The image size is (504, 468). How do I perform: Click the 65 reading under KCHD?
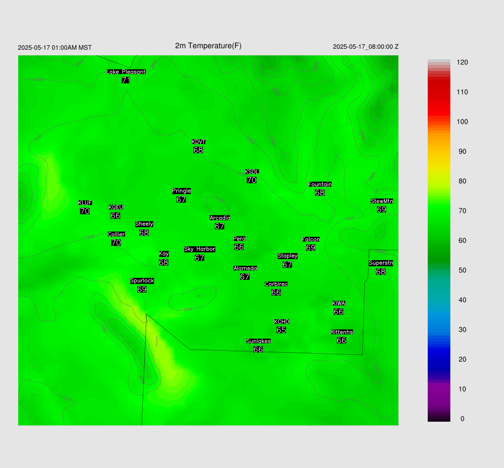click(281, 330)
